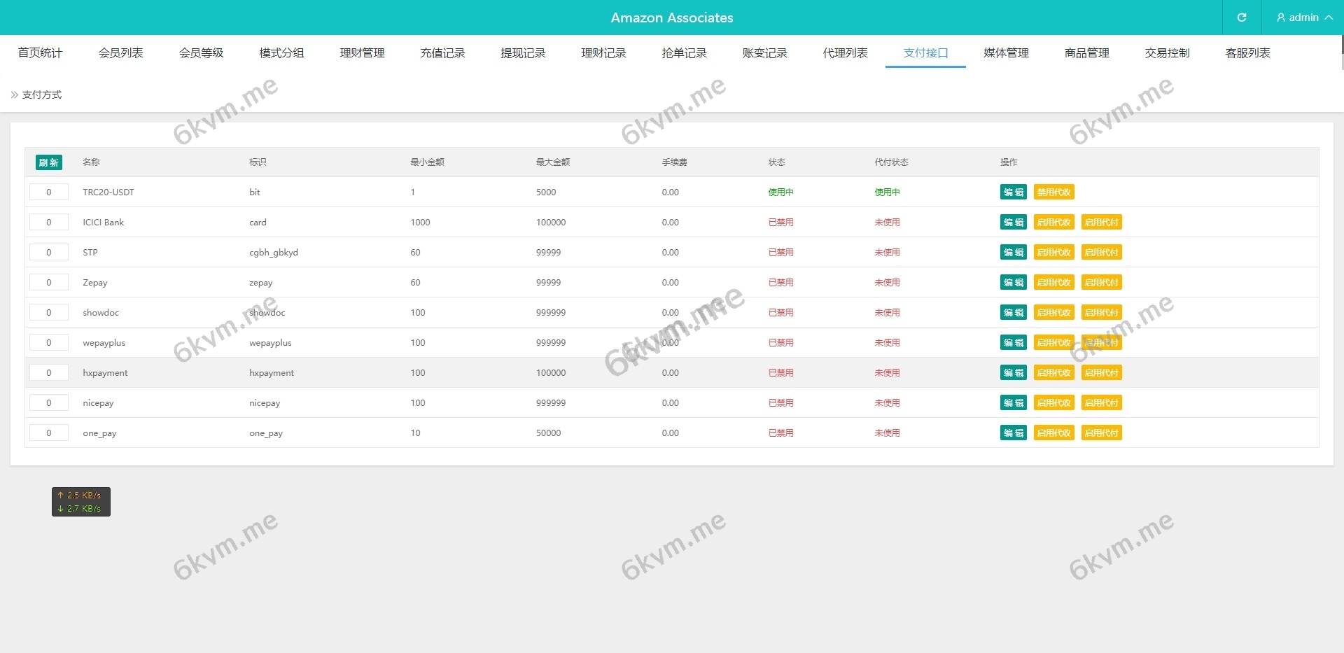Viewport: 1344px width, 653px height.
Task: Open the 首页统计 tab
Action: (40, 53)
